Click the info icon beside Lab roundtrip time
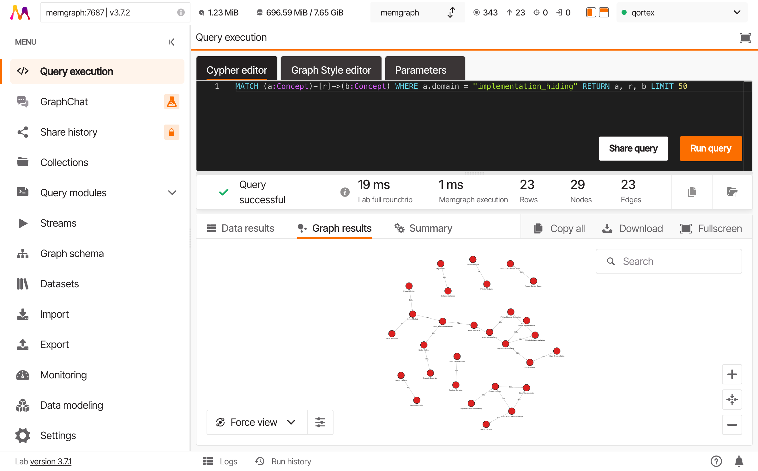This screenshot has width=758, height=471. [x=345, y=192]
